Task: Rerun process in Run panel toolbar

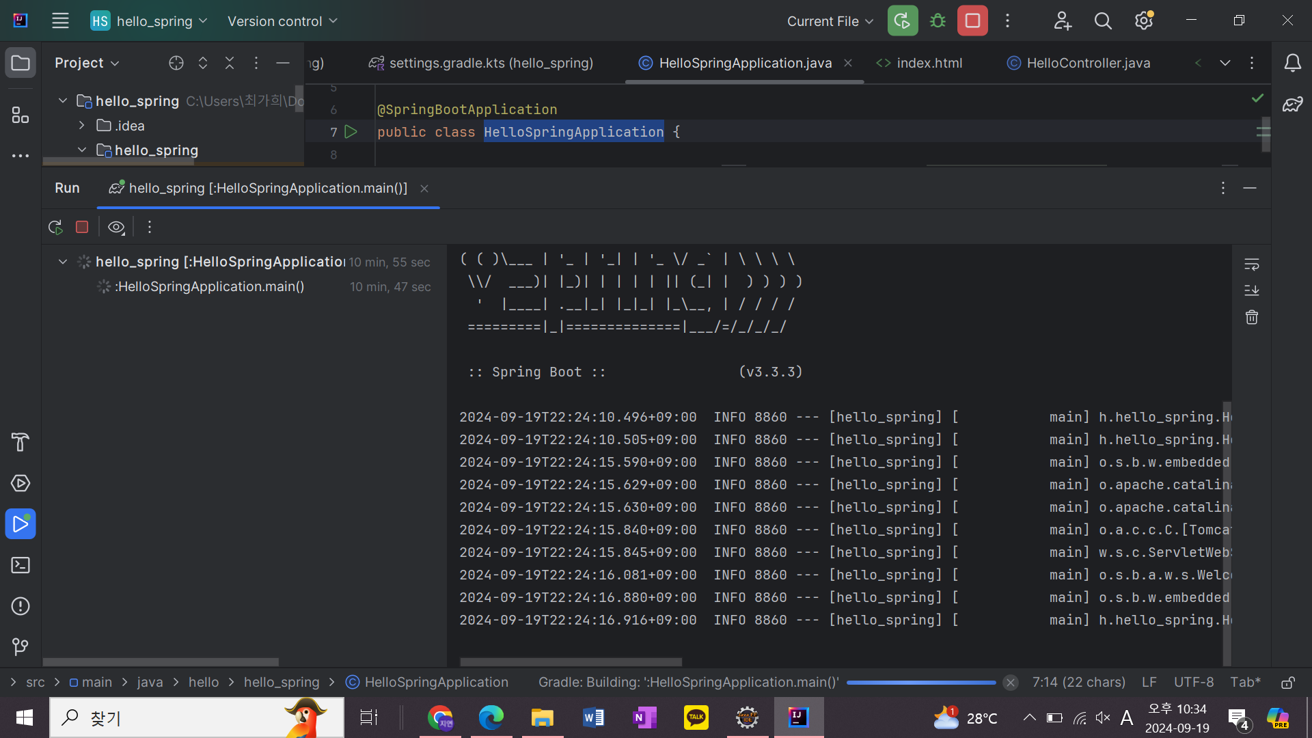Action: coord(55,227)
